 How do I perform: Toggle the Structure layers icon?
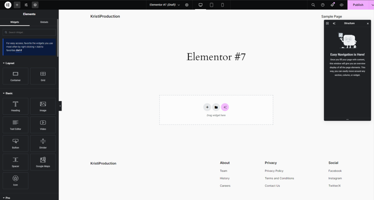click(x=35, y=5)
